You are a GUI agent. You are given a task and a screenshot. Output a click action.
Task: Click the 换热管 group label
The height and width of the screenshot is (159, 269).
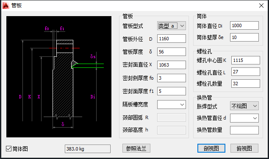click(x=204, y=98)
